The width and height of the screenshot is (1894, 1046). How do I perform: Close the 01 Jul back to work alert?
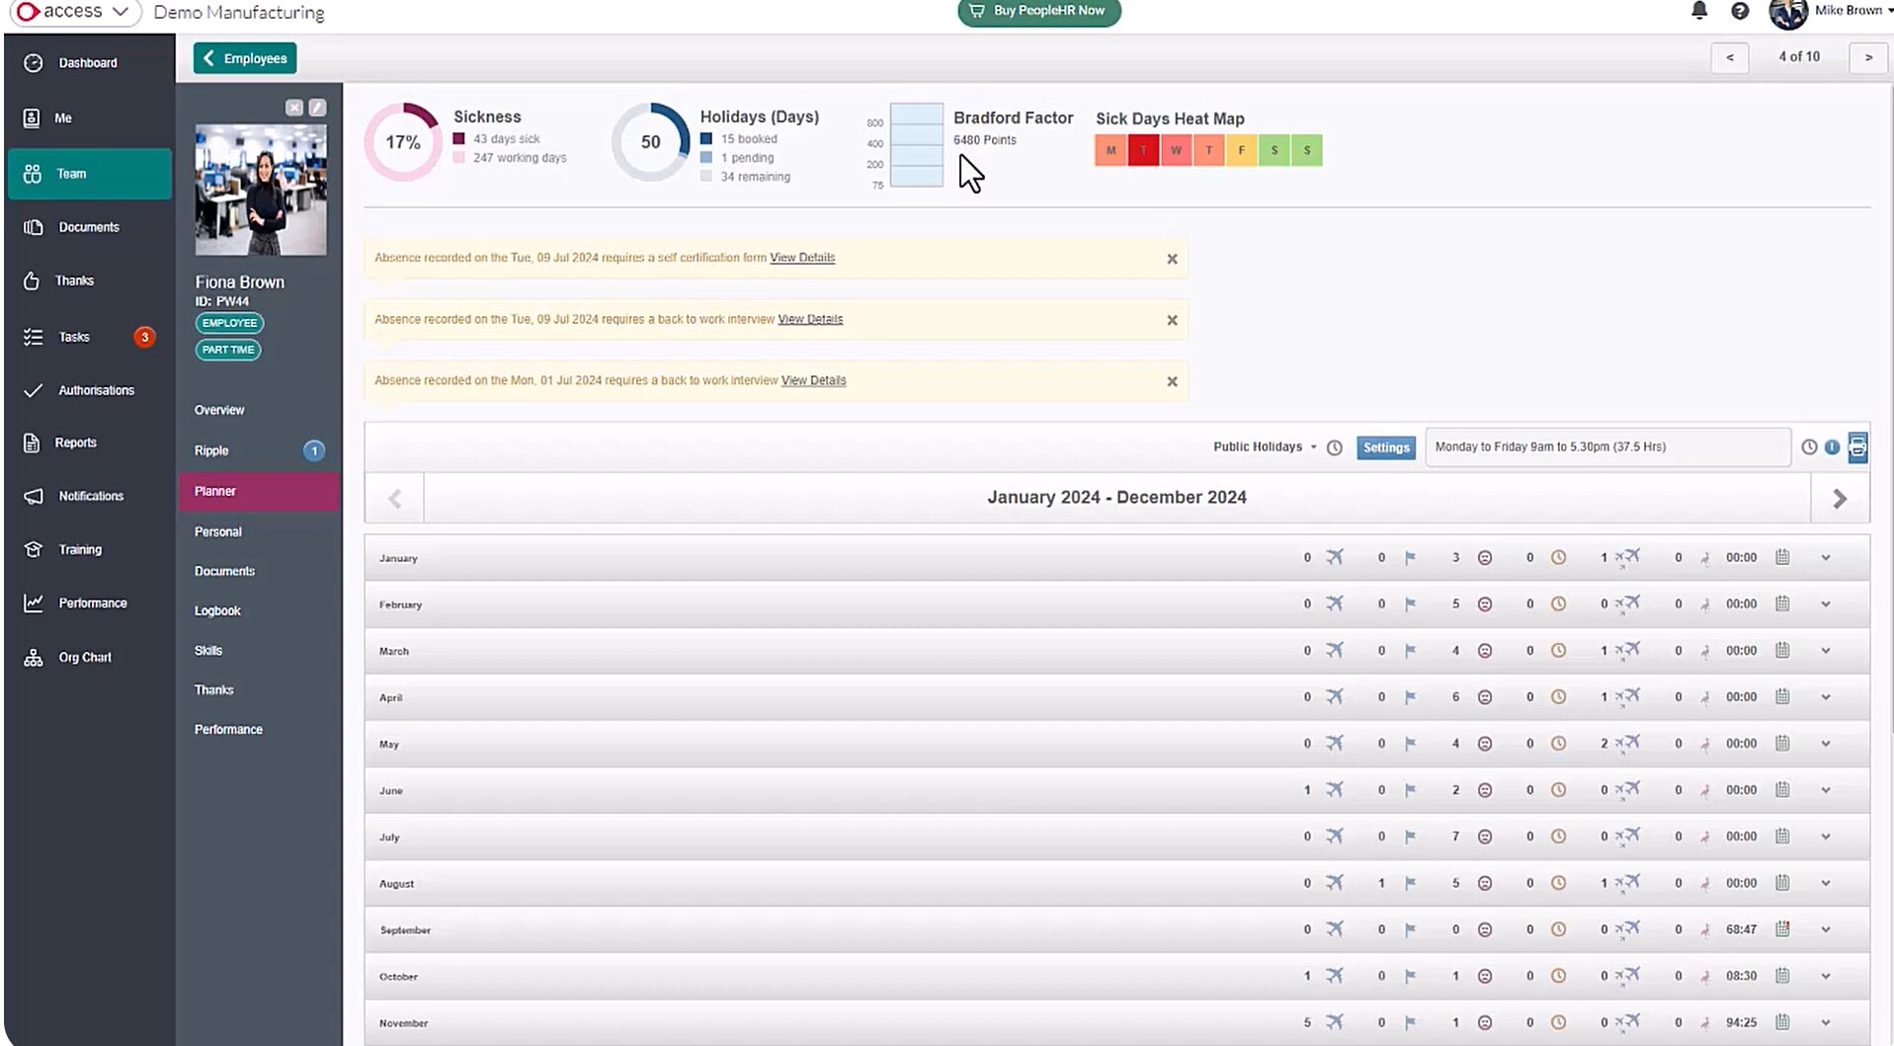pos(1172,381)
